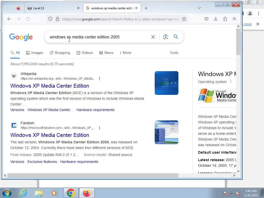
Task: Open Chrome profile icon in background window
Action: [250, 13]
